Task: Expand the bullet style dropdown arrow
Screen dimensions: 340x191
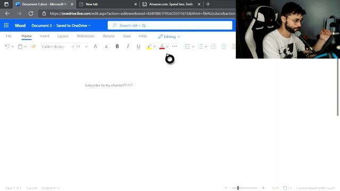Action: point(193,47)
